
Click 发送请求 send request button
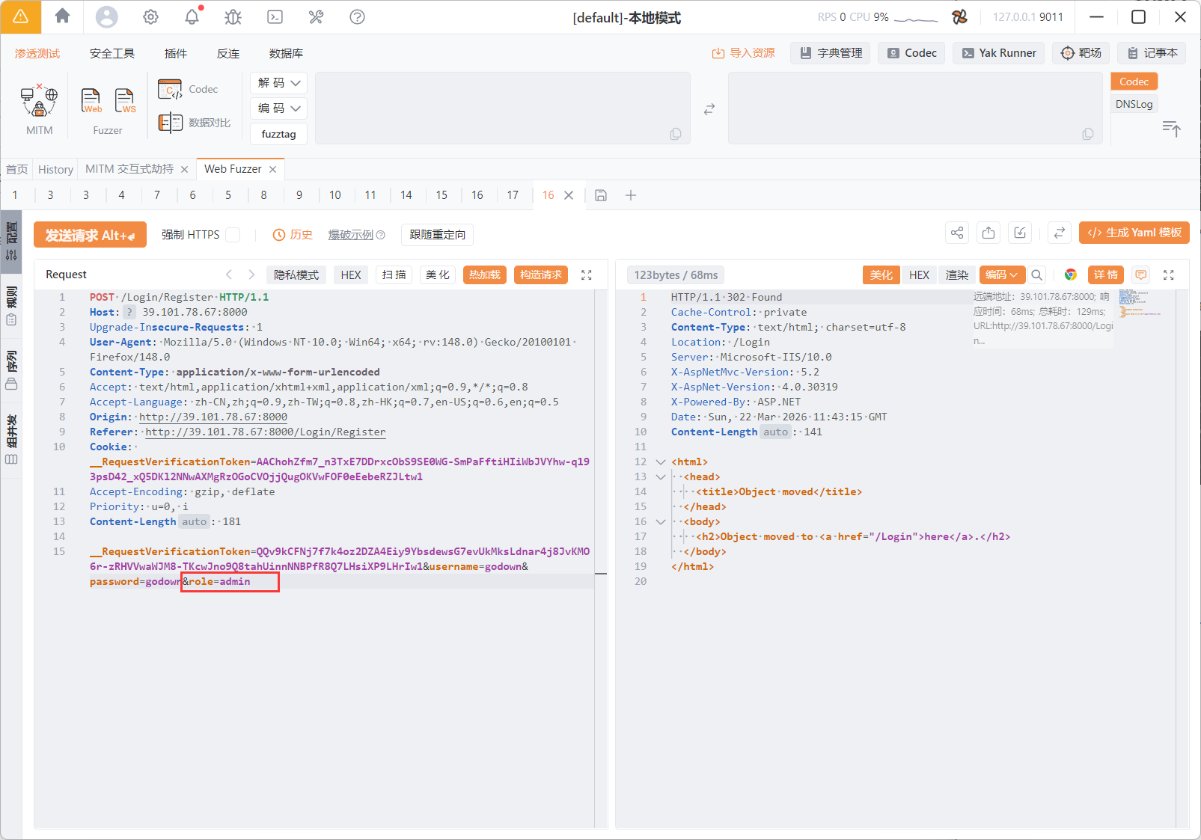(x=90, y=235)
